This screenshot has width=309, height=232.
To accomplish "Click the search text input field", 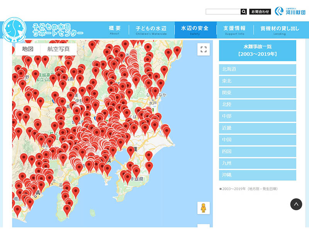I will (x=223, y=12).
